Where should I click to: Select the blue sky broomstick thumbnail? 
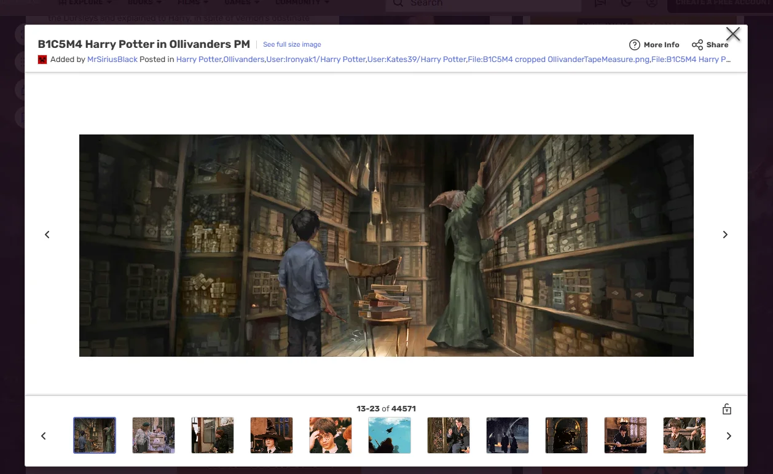tap(390, 435)
